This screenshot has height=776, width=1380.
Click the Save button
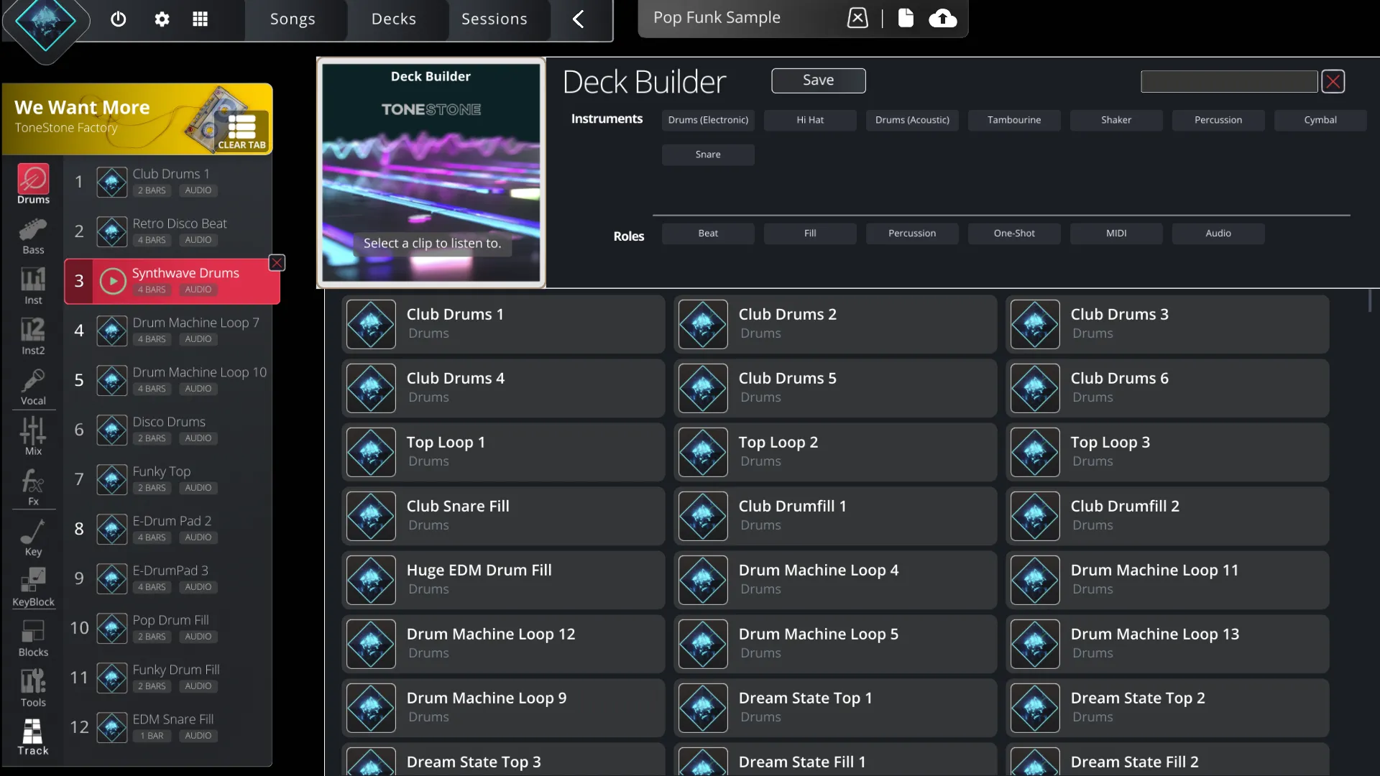point(819,80)
